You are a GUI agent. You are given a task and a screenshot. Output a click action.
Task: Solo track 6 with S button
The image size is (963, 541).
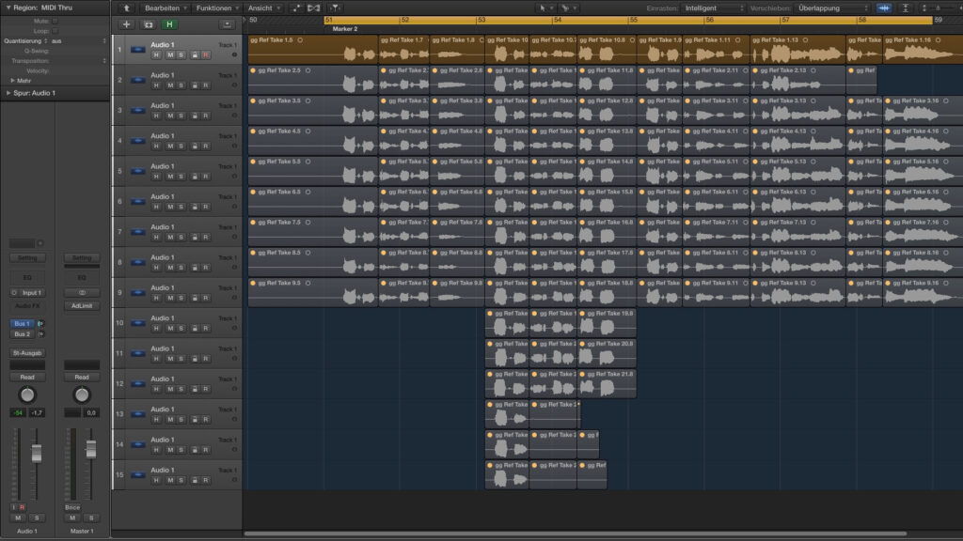[181, 208]
